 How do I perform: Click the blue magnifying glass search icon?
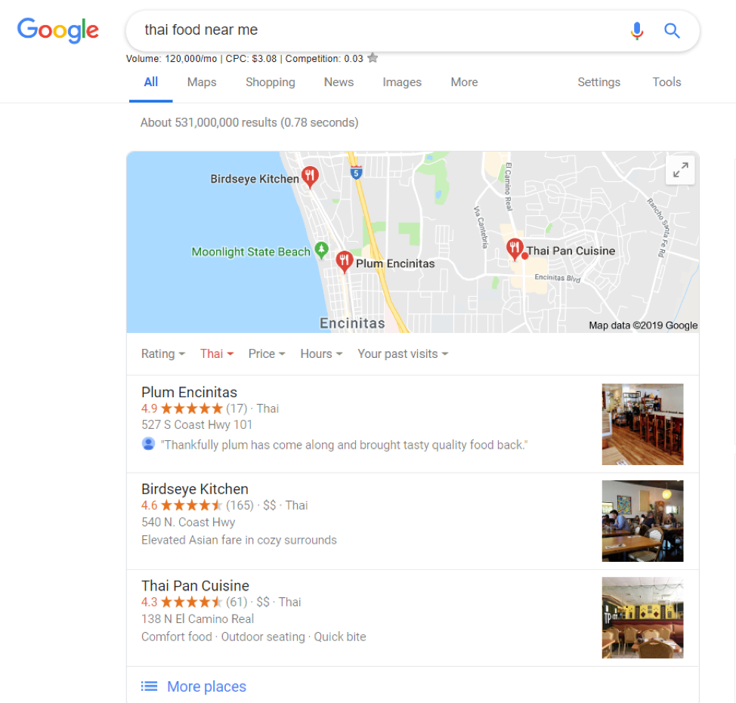point(672,31)
